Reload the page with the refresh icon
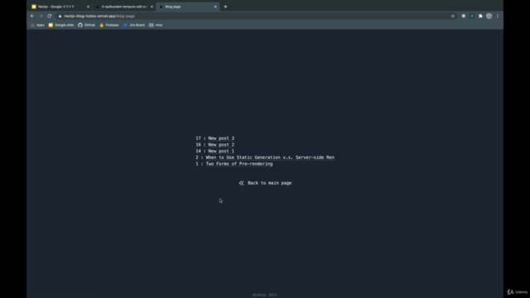This screenshot has height=298, width=530. click(50, 16)
